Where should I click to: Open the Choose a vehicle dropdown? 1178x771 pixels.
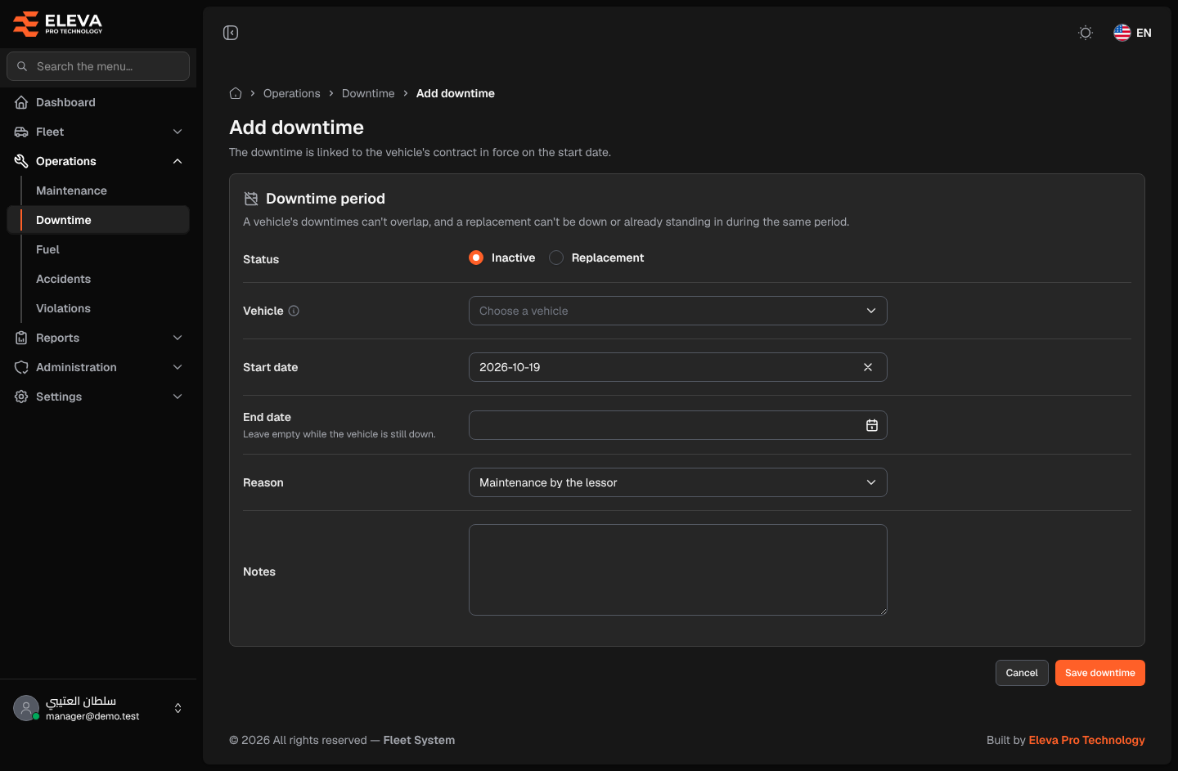pyautogui.click(x=678, y=311)
